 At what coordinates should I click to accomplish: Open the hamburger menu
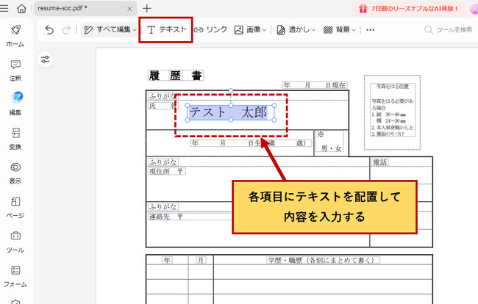pyautogui.click(x=4, y=8)
